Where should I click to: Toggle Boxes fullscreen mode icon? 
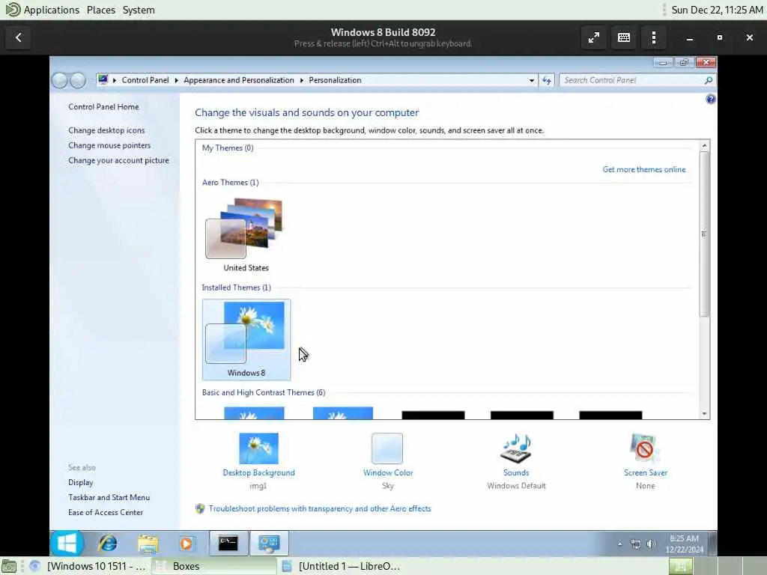coord(593,37)
